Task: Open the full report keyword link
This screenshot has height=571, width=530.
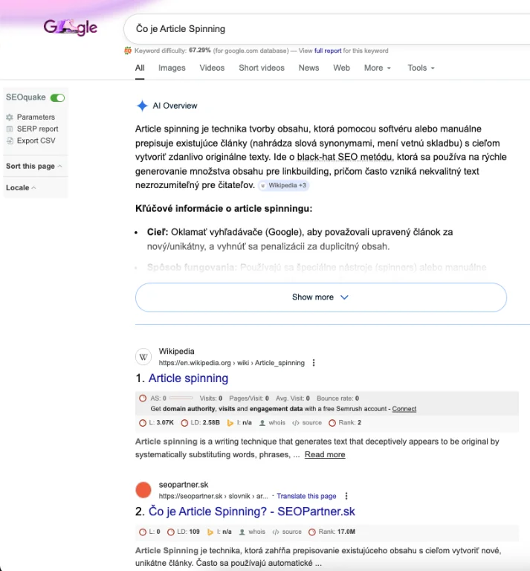Action: coord(328,51)
